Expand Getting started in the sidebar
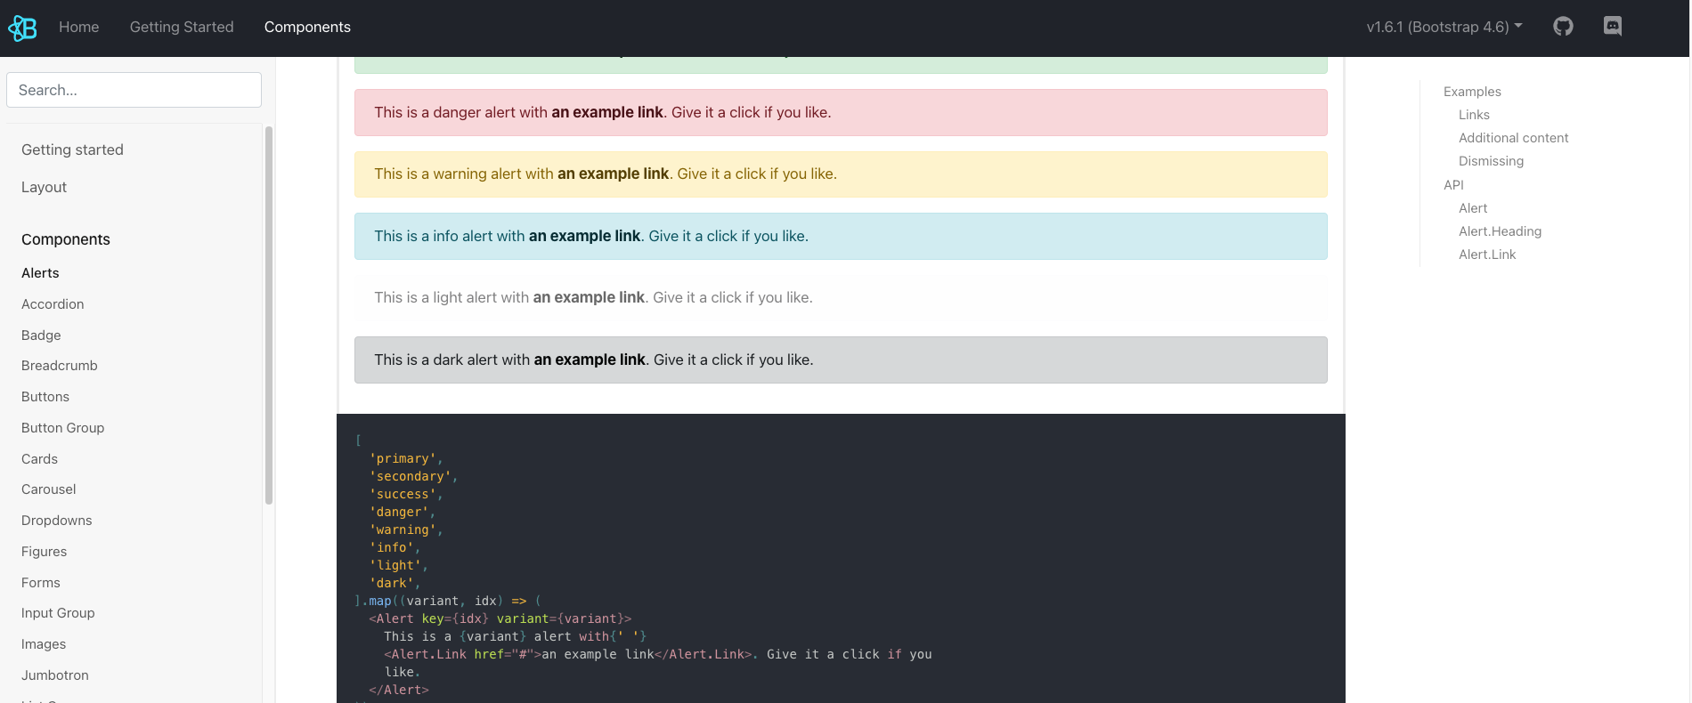Screen dimensions: 1692x703 click(x=72, y=149)
